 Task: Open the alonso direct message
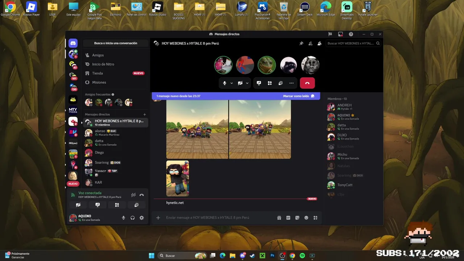116,133
